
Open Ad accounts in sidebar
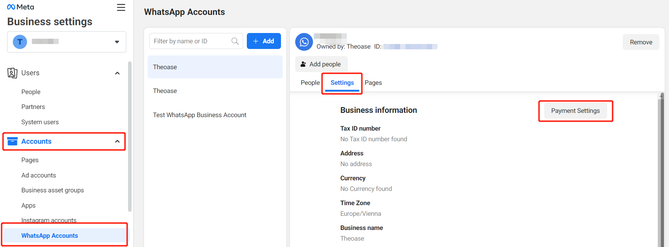(38, 175)
